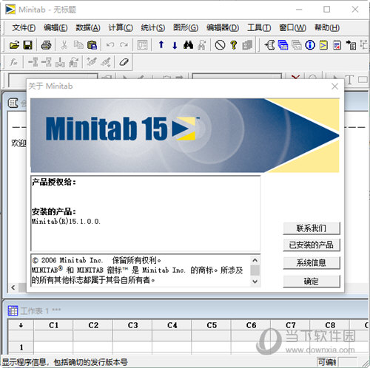Click the Minitab logo icon in title bar

(x=10, y=10)
